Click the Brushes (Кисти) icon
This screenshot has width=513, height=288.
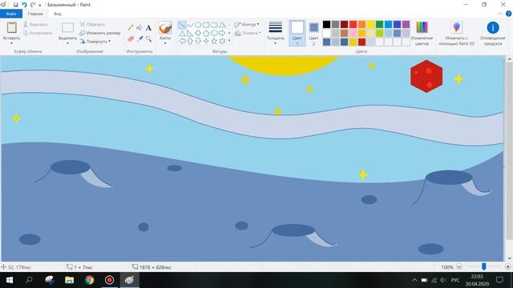pyautogui.click(x=165, y=28)
